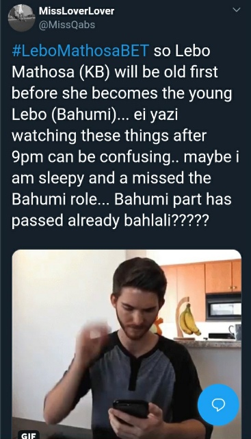Click the MissLoverLover display name
Screen dimensions: 251x439
pos(77,11)
